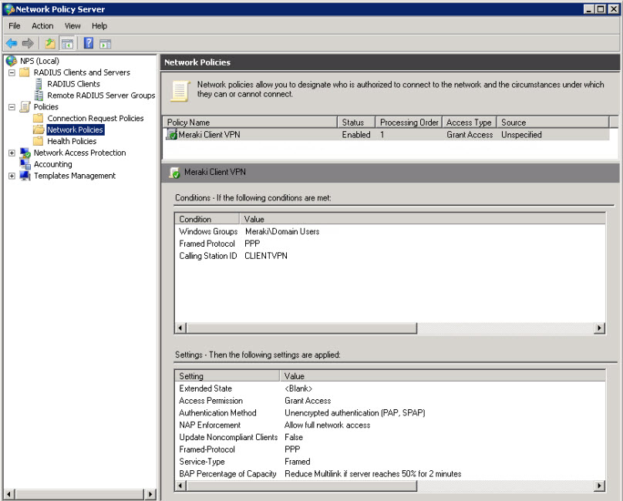Click the Service-Type setting row
The height and width of the screenshot is (501, 623).
[x=390, y=462]
